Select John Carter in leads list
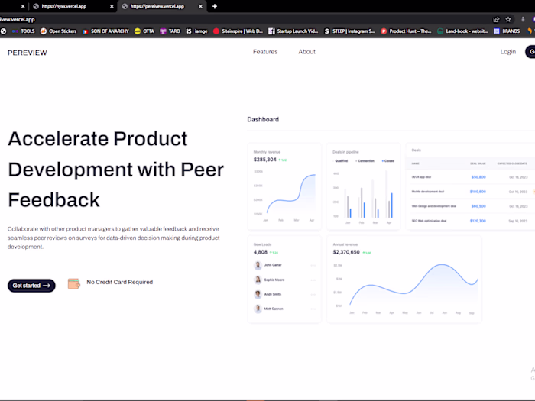Screen dimensions: 535x401 [x=284, y=265]
